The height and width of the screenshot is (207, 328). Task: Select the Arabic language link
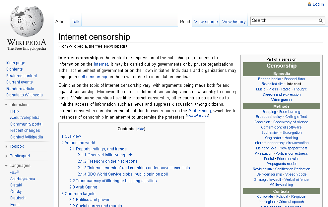tap(15, 172)
